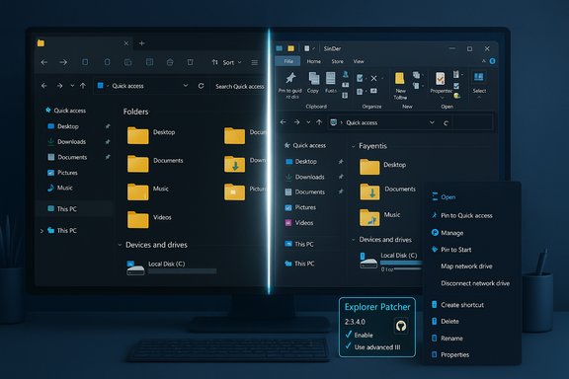Click the Search Quick access field

[x=239, y=86]
